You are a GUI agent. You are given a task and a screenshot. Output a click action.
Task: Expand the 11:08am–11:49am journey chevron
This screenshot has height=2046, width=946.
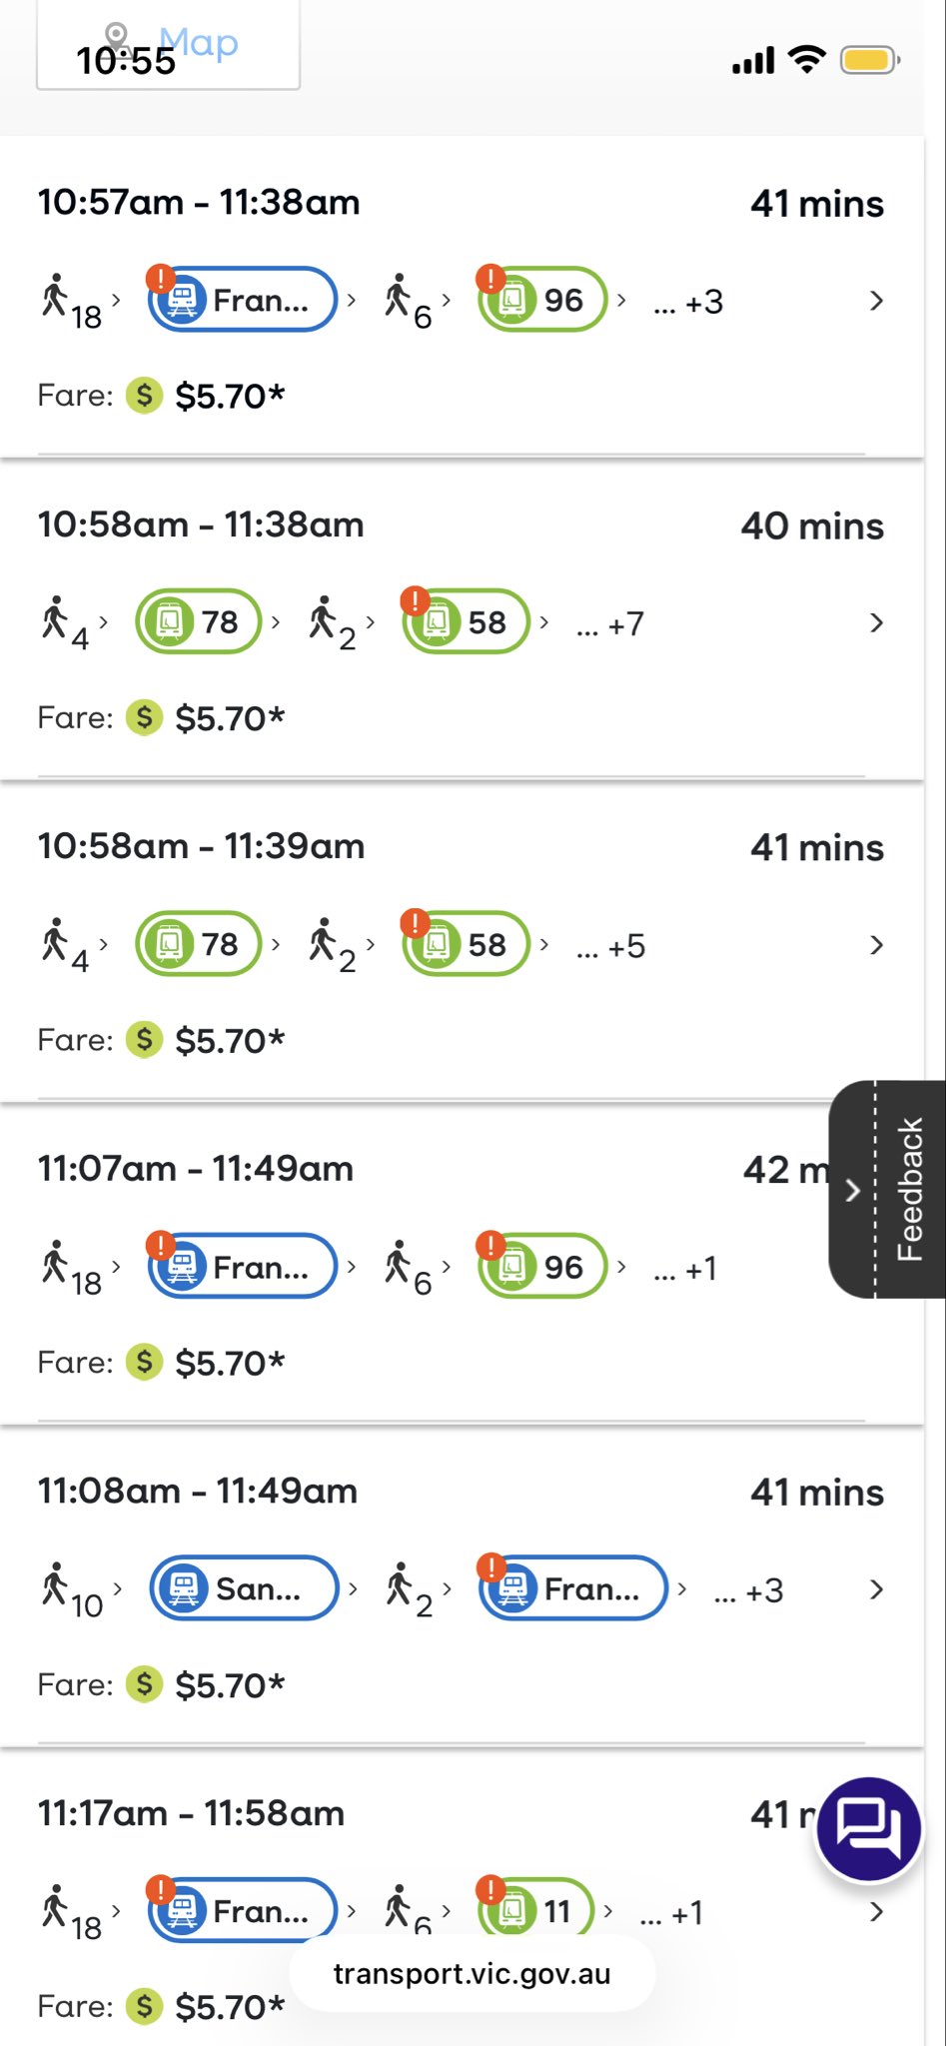pyautogui.click(x=876, y=1589)
